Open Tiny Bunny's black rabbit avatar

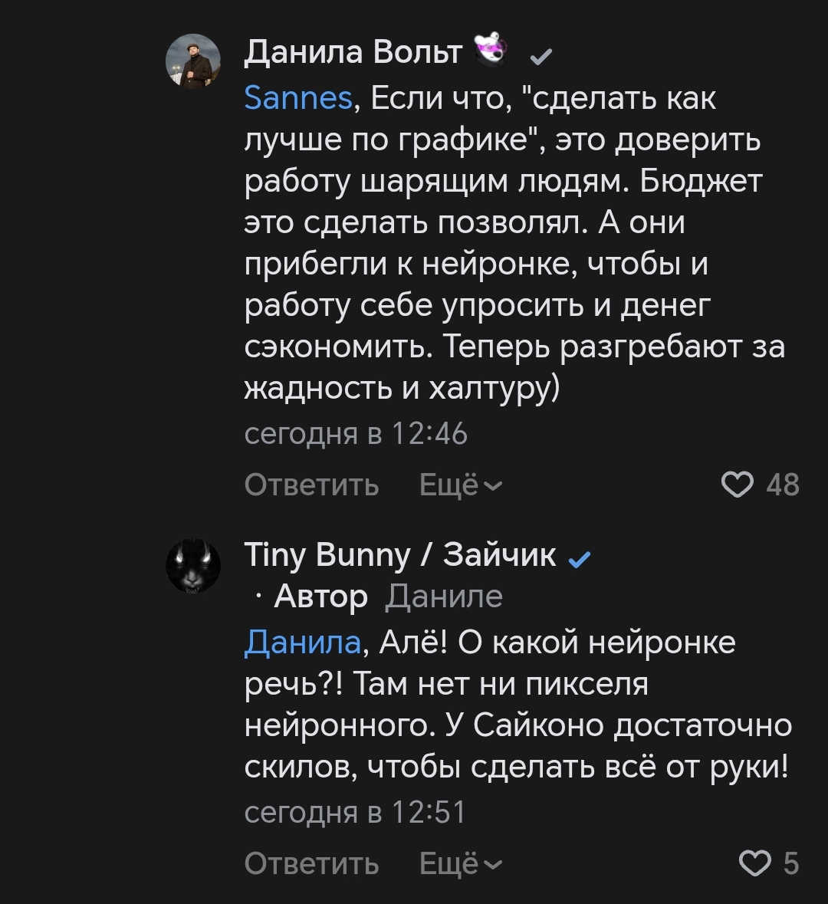pyautogui.click(x=193, y=565)
